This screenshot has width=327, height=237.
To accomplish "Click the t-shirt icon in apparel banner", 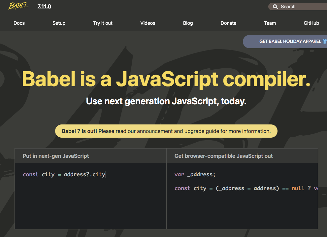I will (x=325, y=41).
